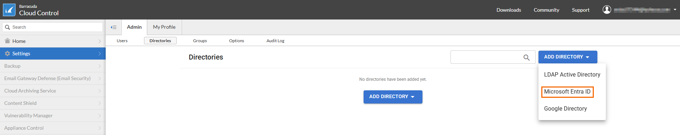Open the Audit Log subtab
This screenshot has height=135, width=680.
[275, 41]
